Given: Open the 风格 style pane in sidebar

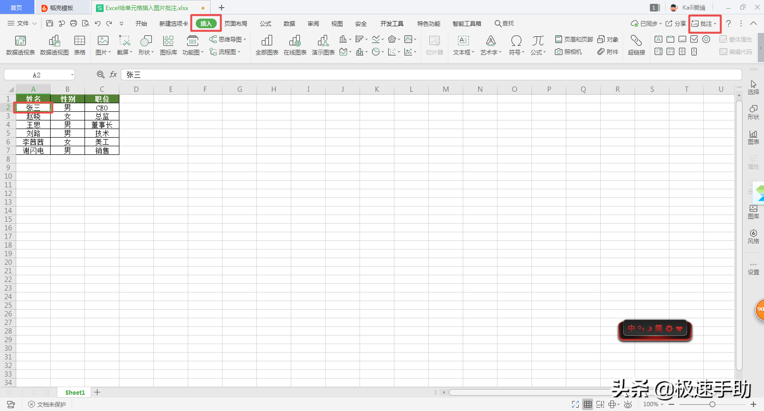Looking at the screenshot, I should click(753, 237).
